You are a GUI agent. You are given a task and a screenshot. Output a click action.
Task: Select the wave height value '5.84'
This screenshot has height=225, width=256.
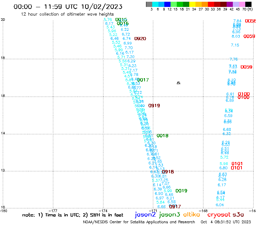click(161, 202)
